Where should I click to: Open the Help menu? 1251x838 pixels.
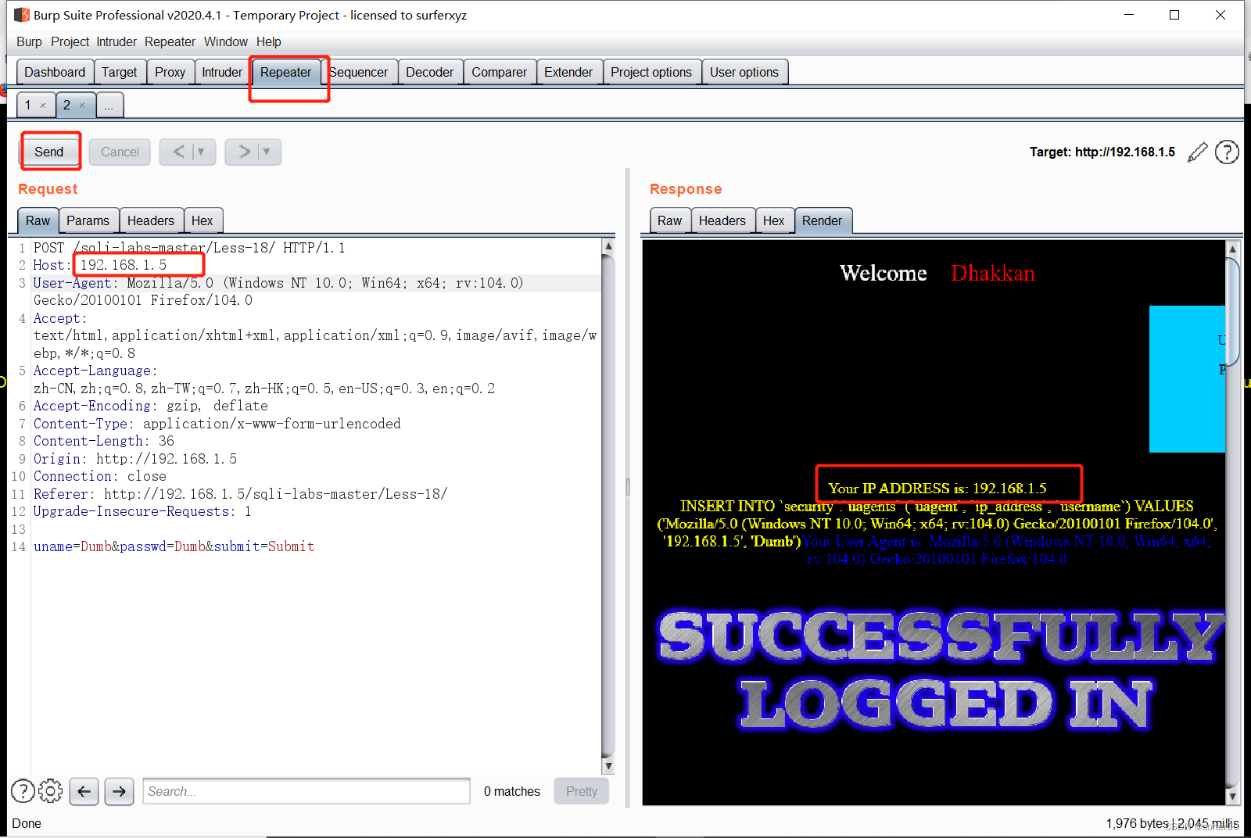click(268, 41)
